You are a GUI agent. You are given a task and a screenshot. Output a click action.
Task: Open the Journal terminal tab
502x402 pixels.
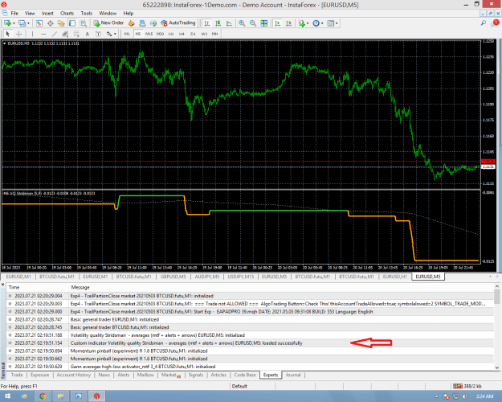pos(293,375)
